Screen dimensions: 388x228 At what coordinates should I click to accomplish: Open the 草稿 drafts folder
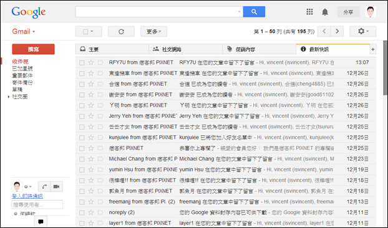pos(17,90)
